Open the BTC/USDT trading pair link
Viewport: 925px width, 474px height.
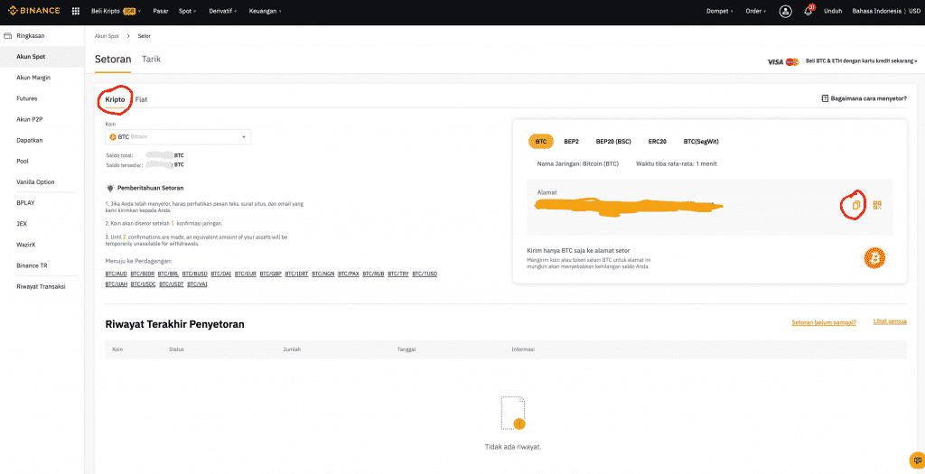click(x=170, y=283)
